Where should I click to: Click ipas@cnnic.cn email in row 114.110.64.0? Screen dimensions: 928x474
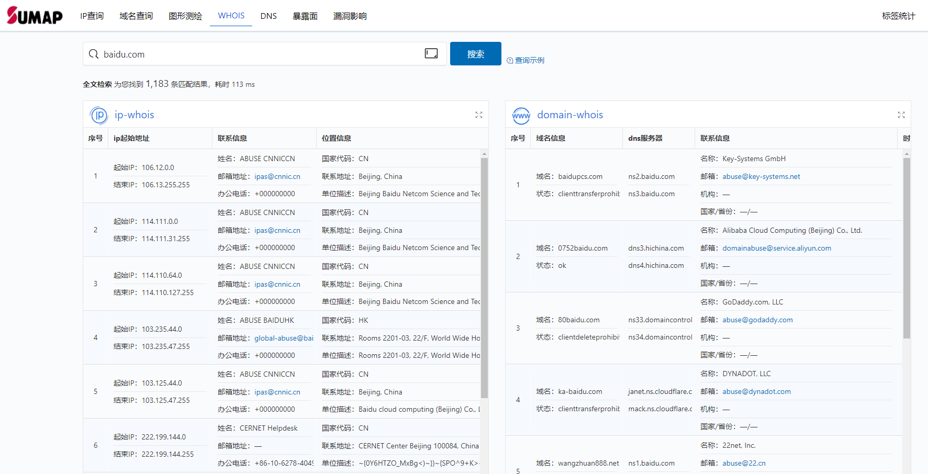[x=277, y=284]
